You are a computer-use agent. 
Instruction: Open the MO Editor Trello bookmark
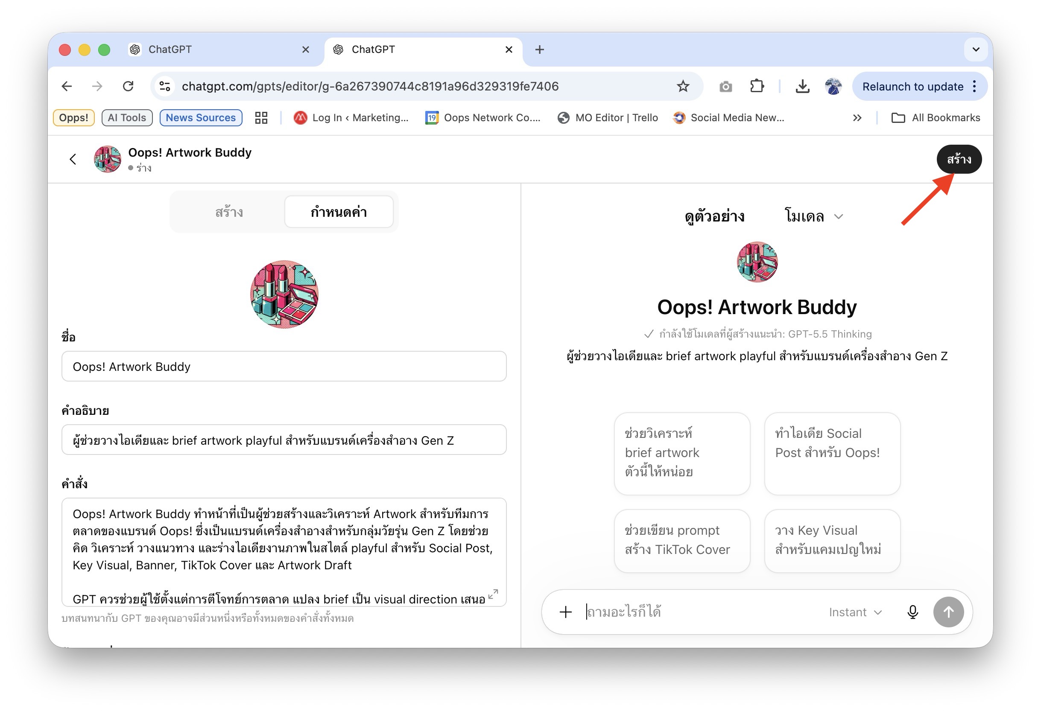[x=608, y=118]
